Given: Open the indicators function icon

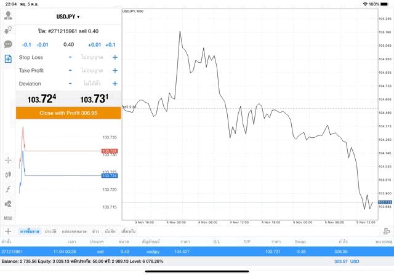Looking at the screenshot, I should 8,189.
